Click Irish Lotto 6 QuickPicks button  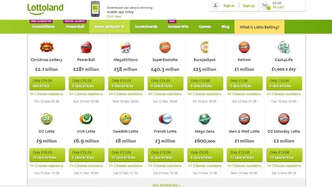(x=87, y=155)
